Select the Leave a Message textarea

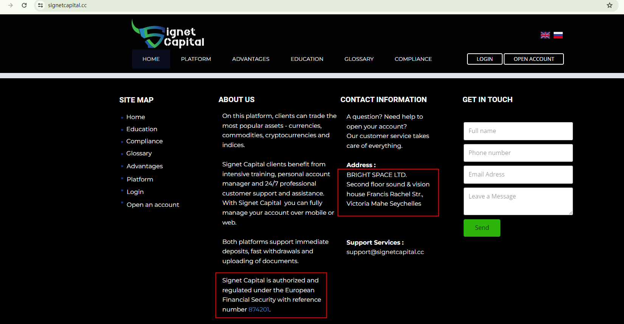click(x=518, y=201)
